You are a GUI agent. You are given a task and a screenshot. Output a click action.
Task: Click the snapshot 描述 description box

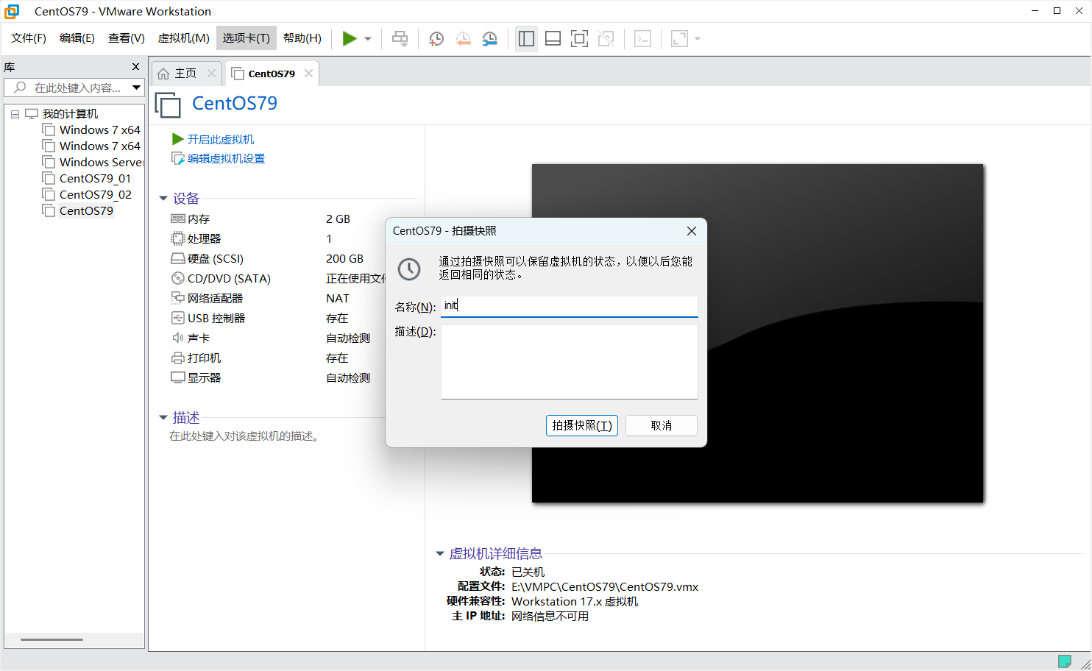(x=569, y=362)
